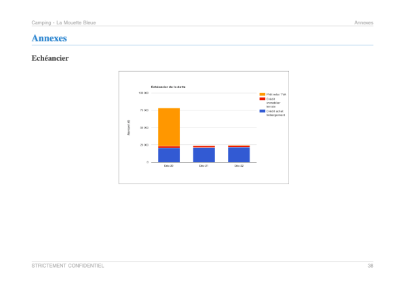This screenshot has width=407, height=288.
Task: Select the blue bar segment above Déc-20
Action: click(169, 155)
